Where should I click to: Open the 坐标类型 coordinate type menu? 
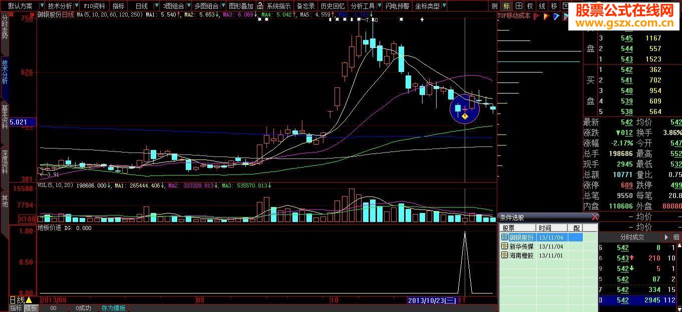pos(427,6)
